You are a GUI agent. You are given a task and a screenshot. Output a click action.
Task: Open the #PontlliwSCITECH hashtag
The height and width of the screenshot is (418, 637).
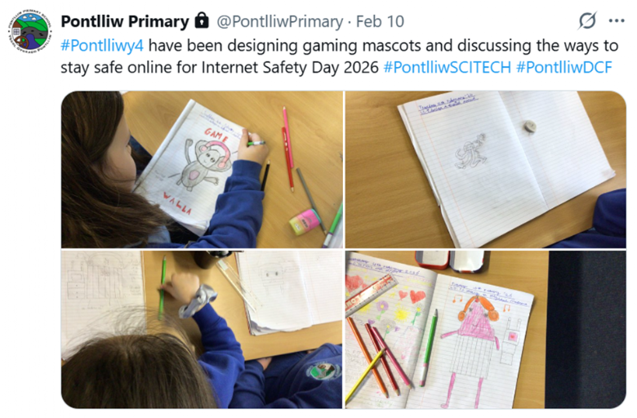click(x=447, y=67)
